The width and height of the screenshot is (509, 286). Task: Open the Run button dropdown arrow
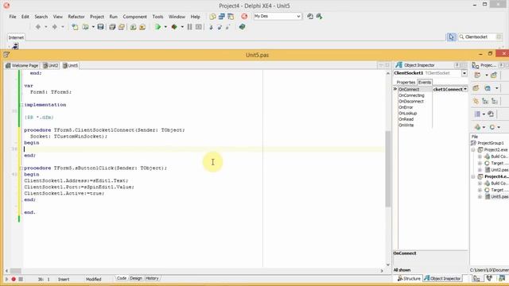click(x=165, y=27)
